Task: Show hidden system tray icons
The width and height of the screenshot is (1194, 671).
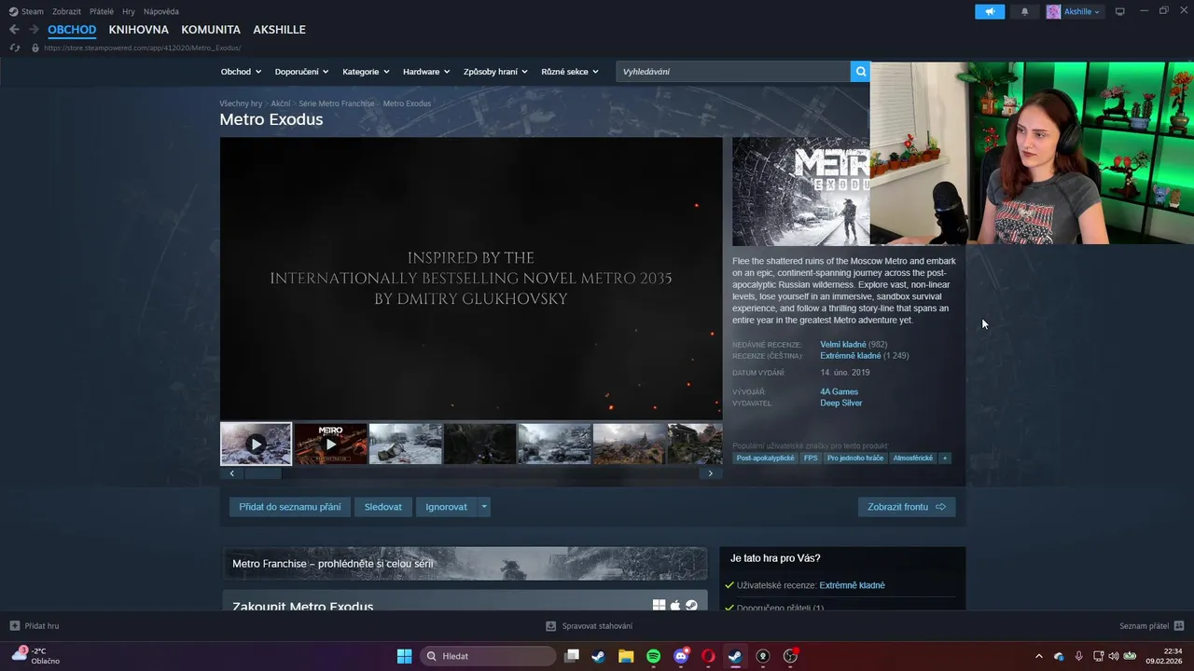Action: 1039,656
